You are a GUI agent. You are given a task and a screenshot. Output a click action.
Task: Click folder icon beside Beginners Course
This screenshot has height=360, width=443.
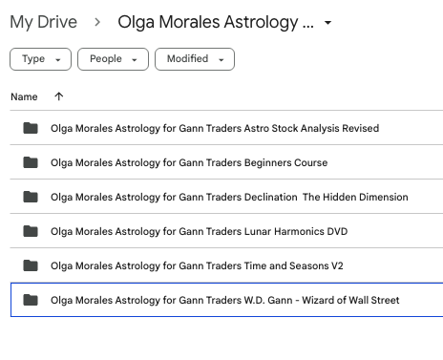[x=31, y=162]
